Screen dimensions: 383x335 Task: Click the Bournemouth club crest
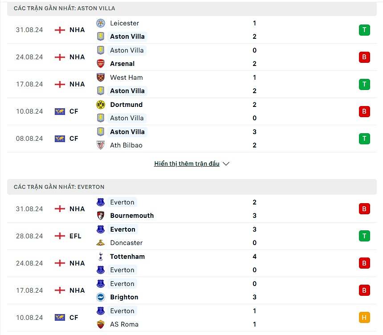point(101,216)
